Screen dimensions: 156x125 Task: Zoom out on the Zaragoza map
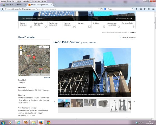click(x=21, y=54)
